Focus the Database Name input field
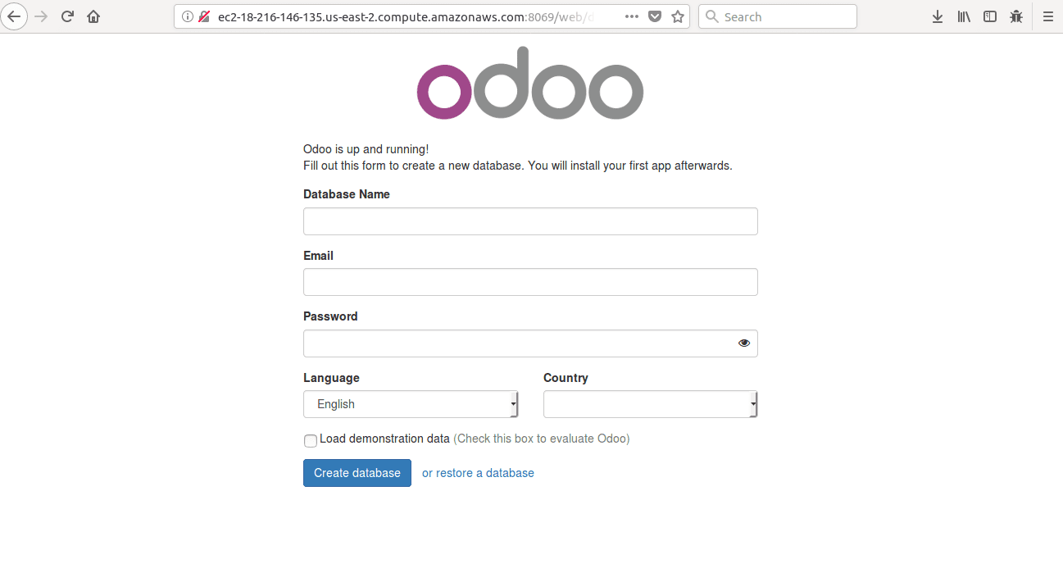This screenshot has height=582, width=1063. (530, 221)
